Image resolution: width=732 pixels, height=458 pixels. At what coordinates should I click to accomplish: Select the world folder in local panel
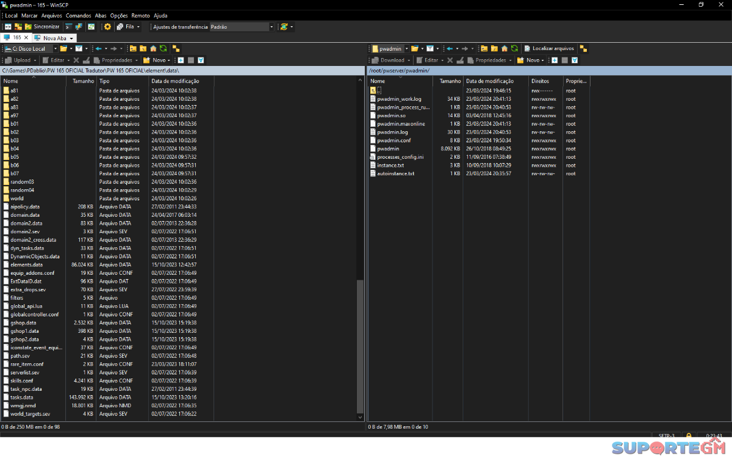(17, 198)
